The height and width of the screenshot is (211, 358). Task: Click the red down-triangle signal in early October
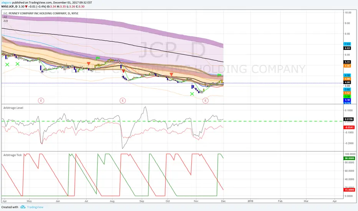(x=171, y=74)
